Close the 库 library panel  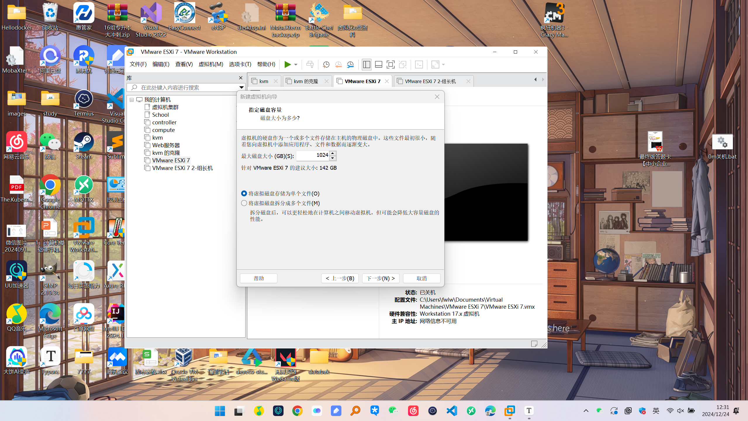(x=241, y=78)
